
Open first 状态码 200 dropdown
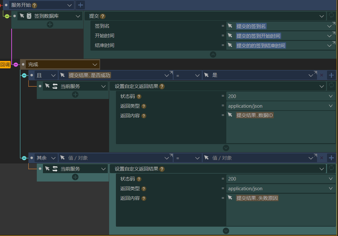click(x=331, y=96)
